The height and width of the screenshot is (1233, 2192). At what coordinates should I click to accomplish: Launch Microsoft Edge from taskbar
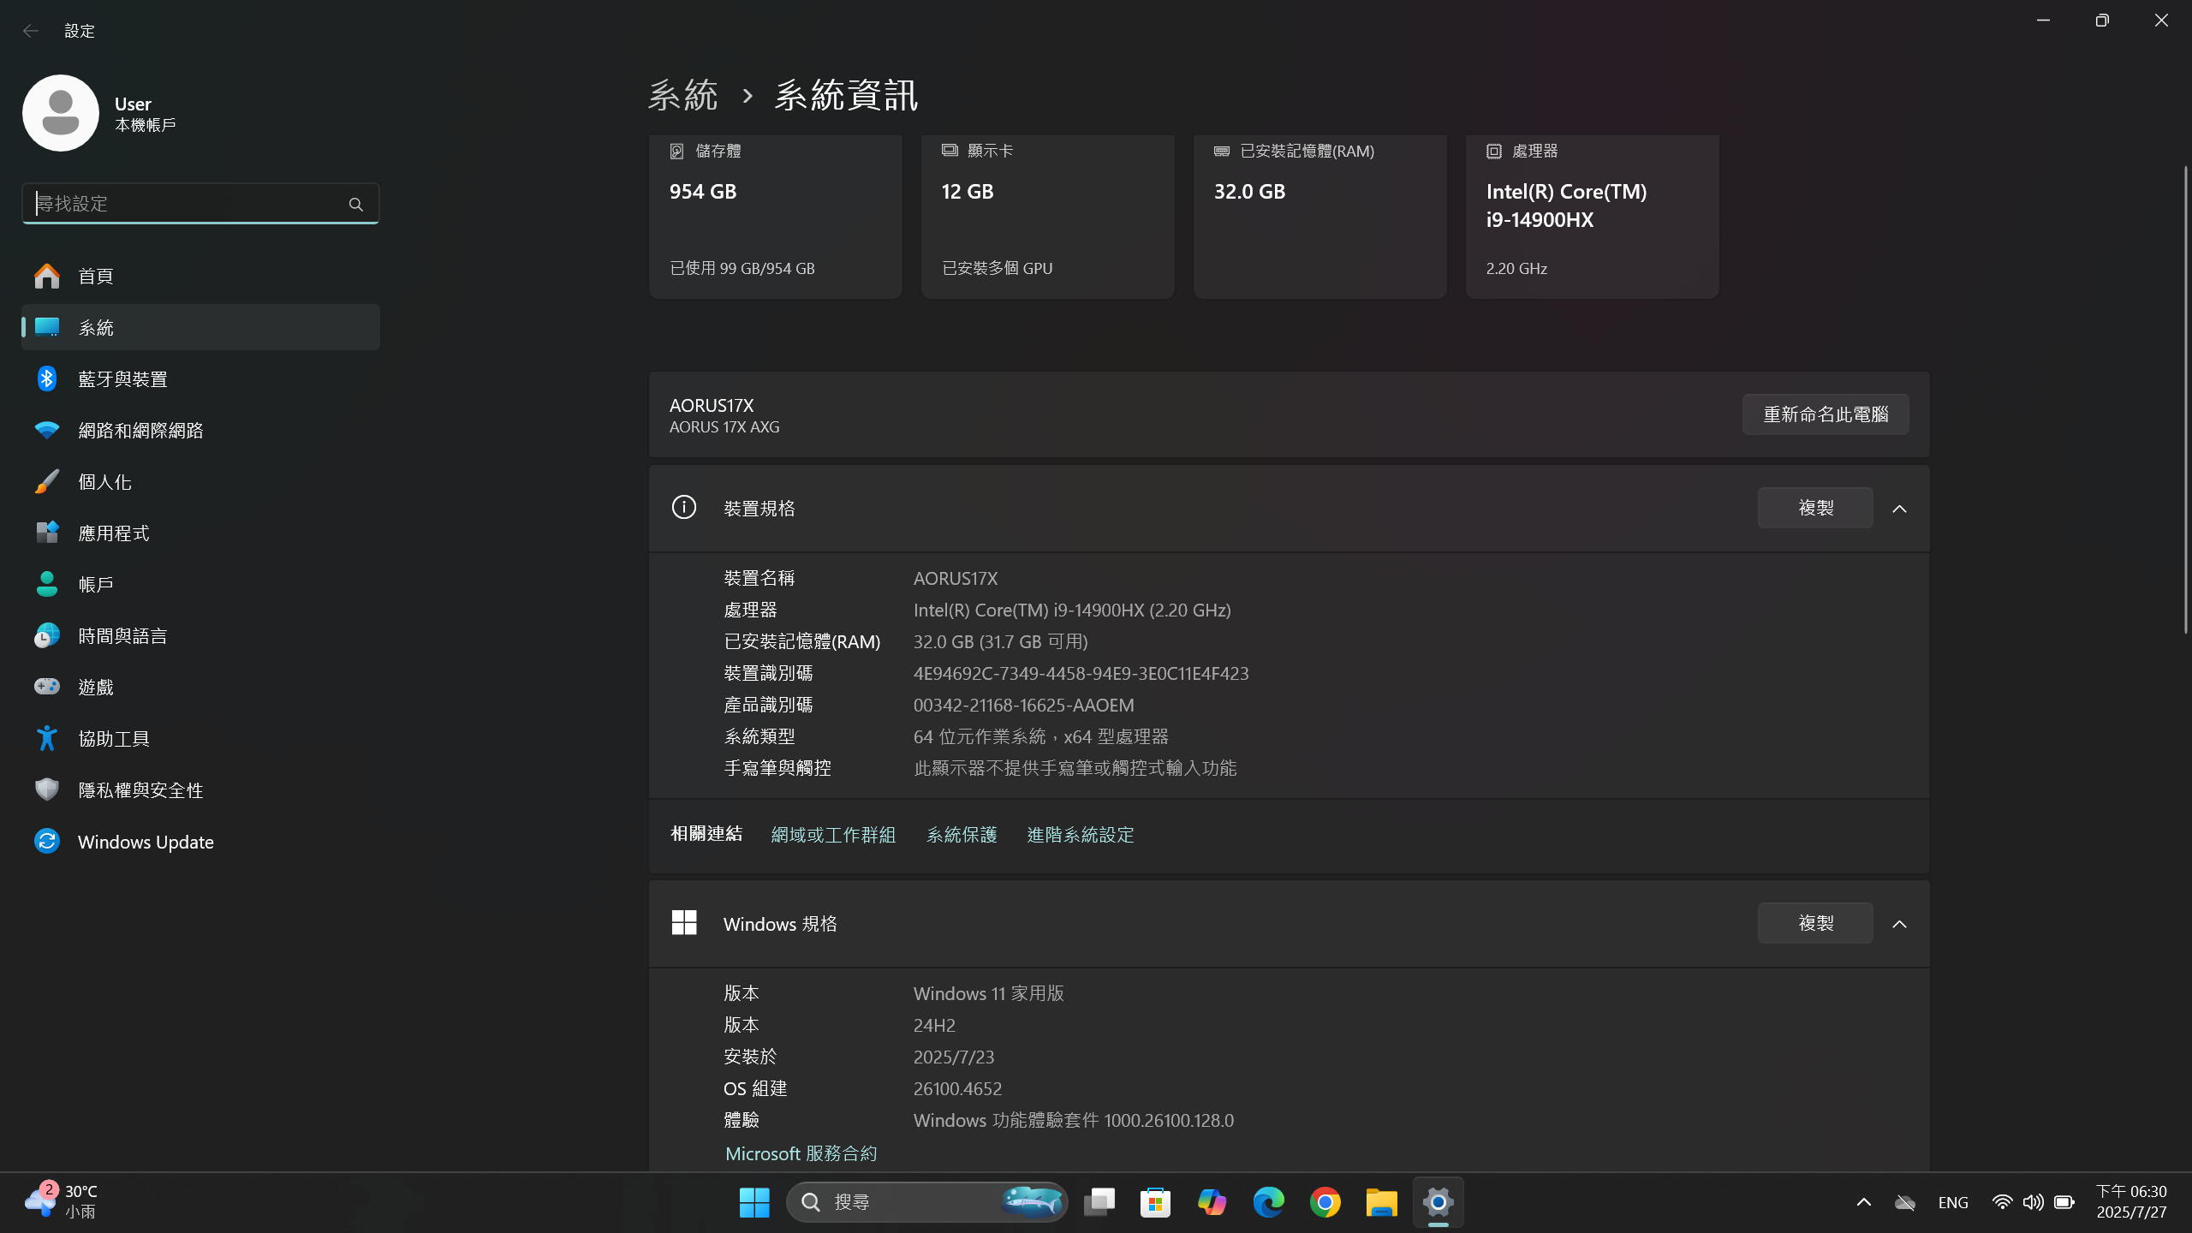pyautogui.click(x=1269, y=1202)
